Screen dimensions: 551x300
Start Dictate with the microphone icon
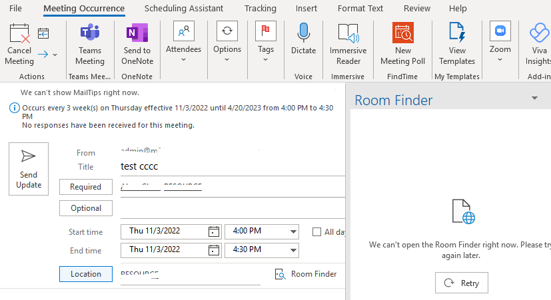coord(304,33)
